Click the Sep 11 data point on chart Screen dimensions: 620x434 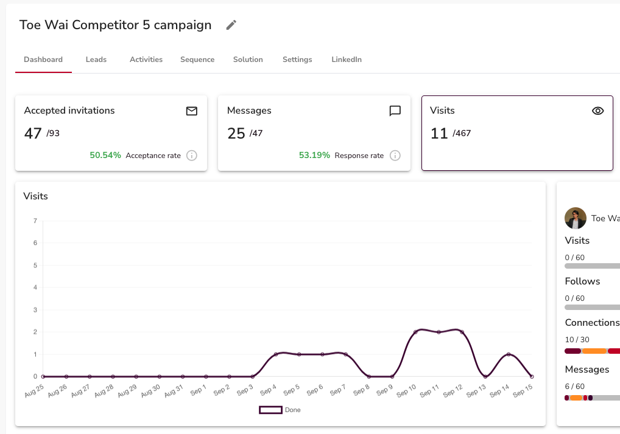[439, 332]
